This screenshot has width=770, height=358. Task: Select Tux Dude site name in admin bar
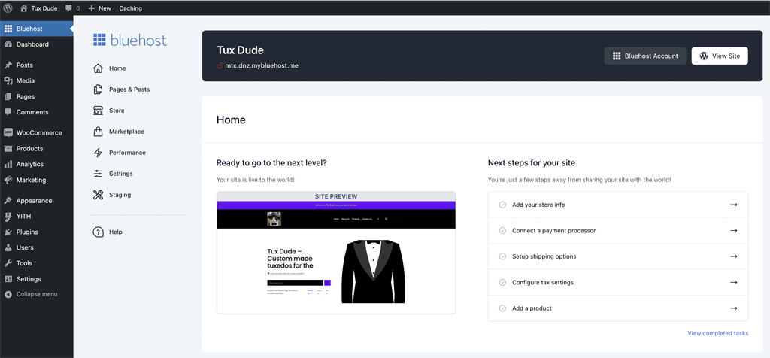pyautogui.click(x=44, y=8)
